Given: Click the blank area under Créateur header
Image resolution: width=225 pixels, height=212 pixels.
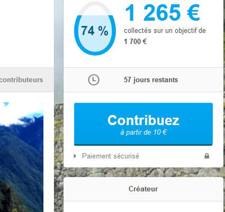Looking at the screenshot, I should click(x=143, y=207).
